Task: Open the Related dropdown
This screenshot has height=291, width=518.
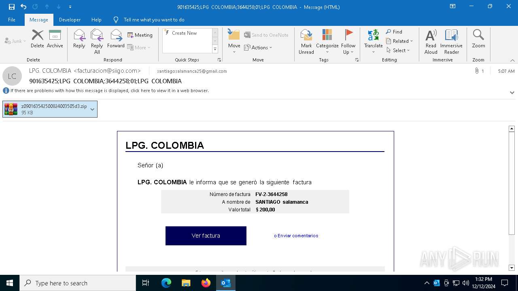Action: 399,41
